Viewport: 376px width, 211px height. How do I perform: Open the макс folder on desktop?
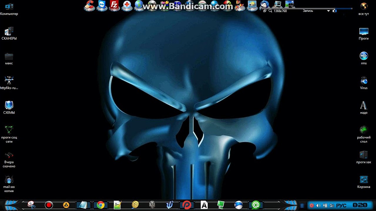pyautogui.click(x=9, y=58)
